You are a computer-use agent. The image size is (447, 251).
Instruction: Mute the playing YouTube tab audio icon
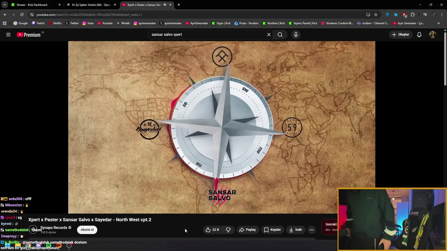[x=165, y=5]
